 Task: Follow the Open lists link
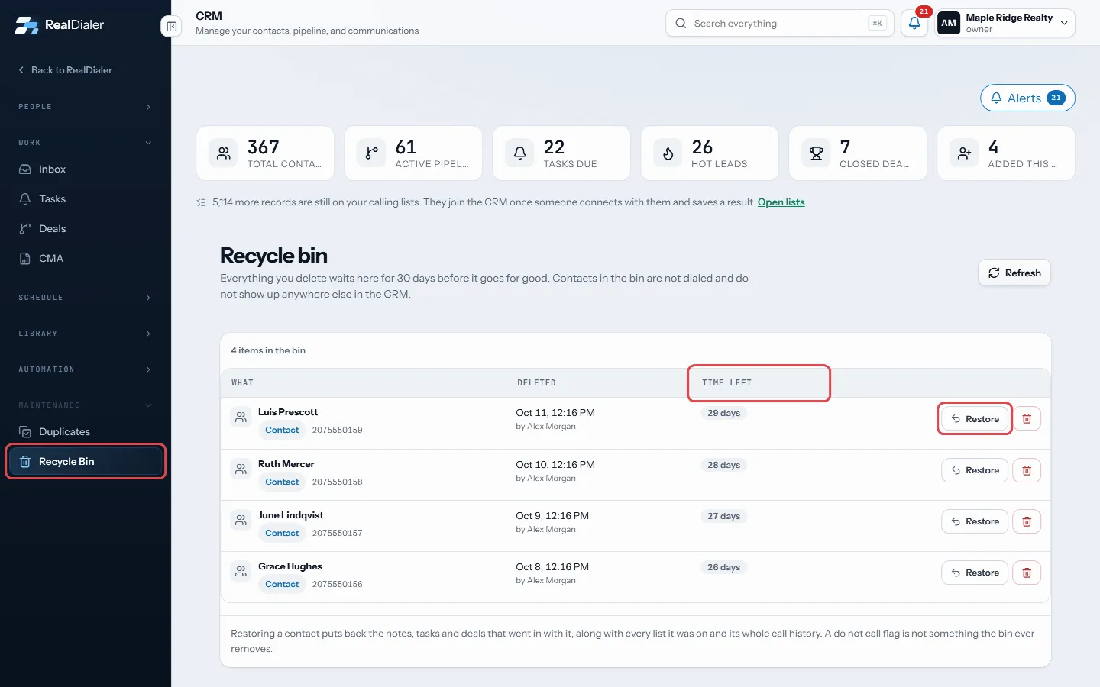pyautogui.click(x=781, y=202)
